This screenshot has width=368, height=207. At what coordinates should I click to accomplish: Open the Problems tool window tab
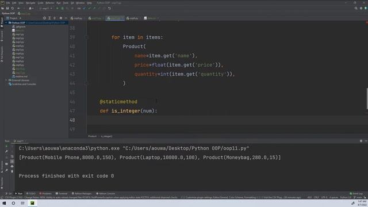(45, 194)
